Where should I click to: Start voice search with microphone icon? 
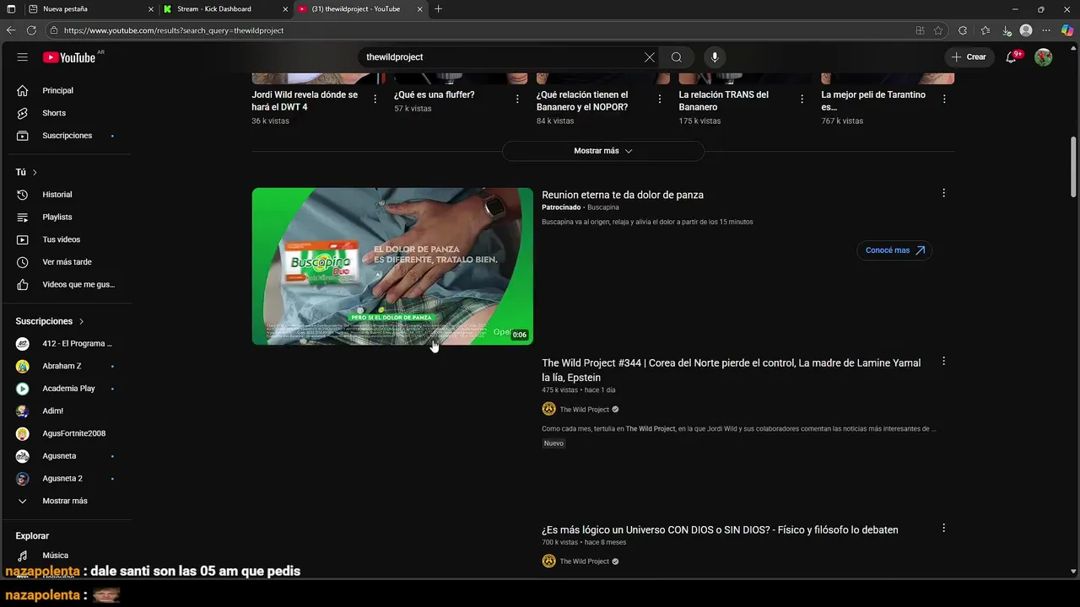pos(715,57)
